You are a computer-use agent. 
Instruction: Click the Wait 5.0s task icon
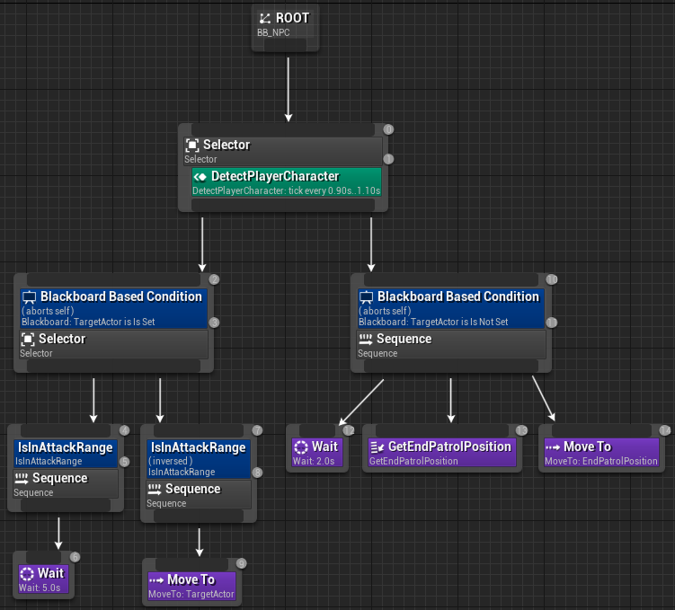(x=27, y=574)
